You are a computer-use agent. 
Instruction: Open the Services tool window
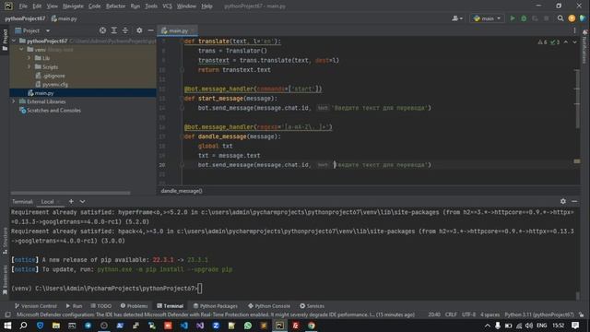(312, 305)
